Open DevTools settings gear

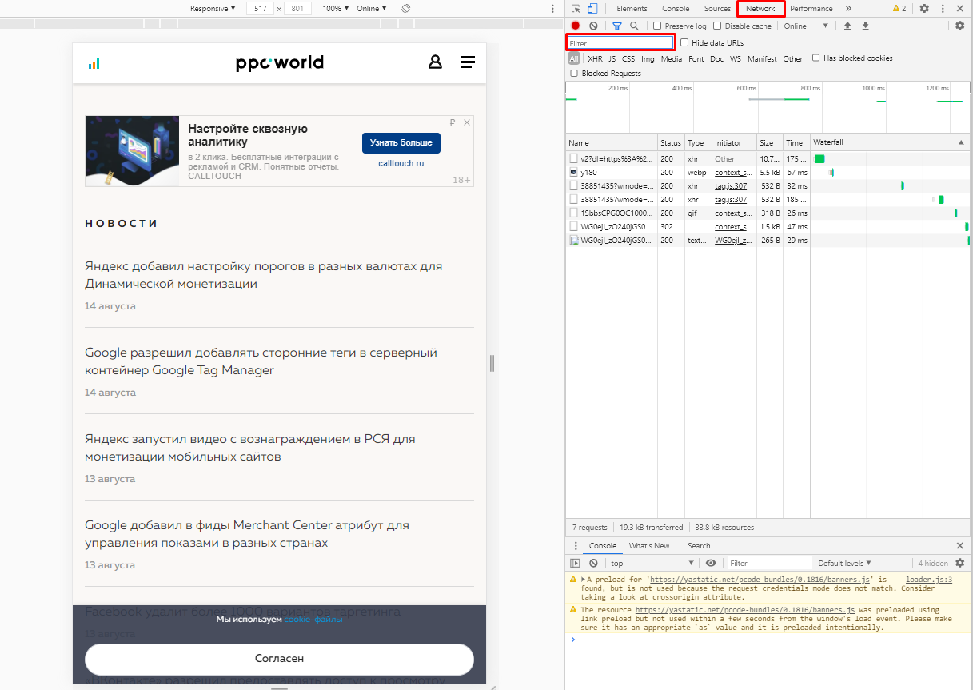pyautogui.click(x=924, y=9)
